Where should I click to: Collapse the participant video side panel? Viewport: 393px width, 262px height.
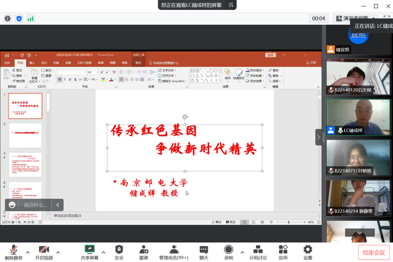click(319, 137)
